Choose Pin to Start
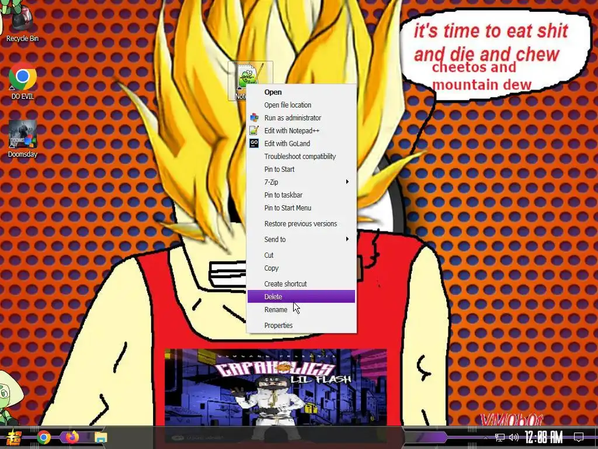Viewport: 598px width, 449px height. (301, 169)
